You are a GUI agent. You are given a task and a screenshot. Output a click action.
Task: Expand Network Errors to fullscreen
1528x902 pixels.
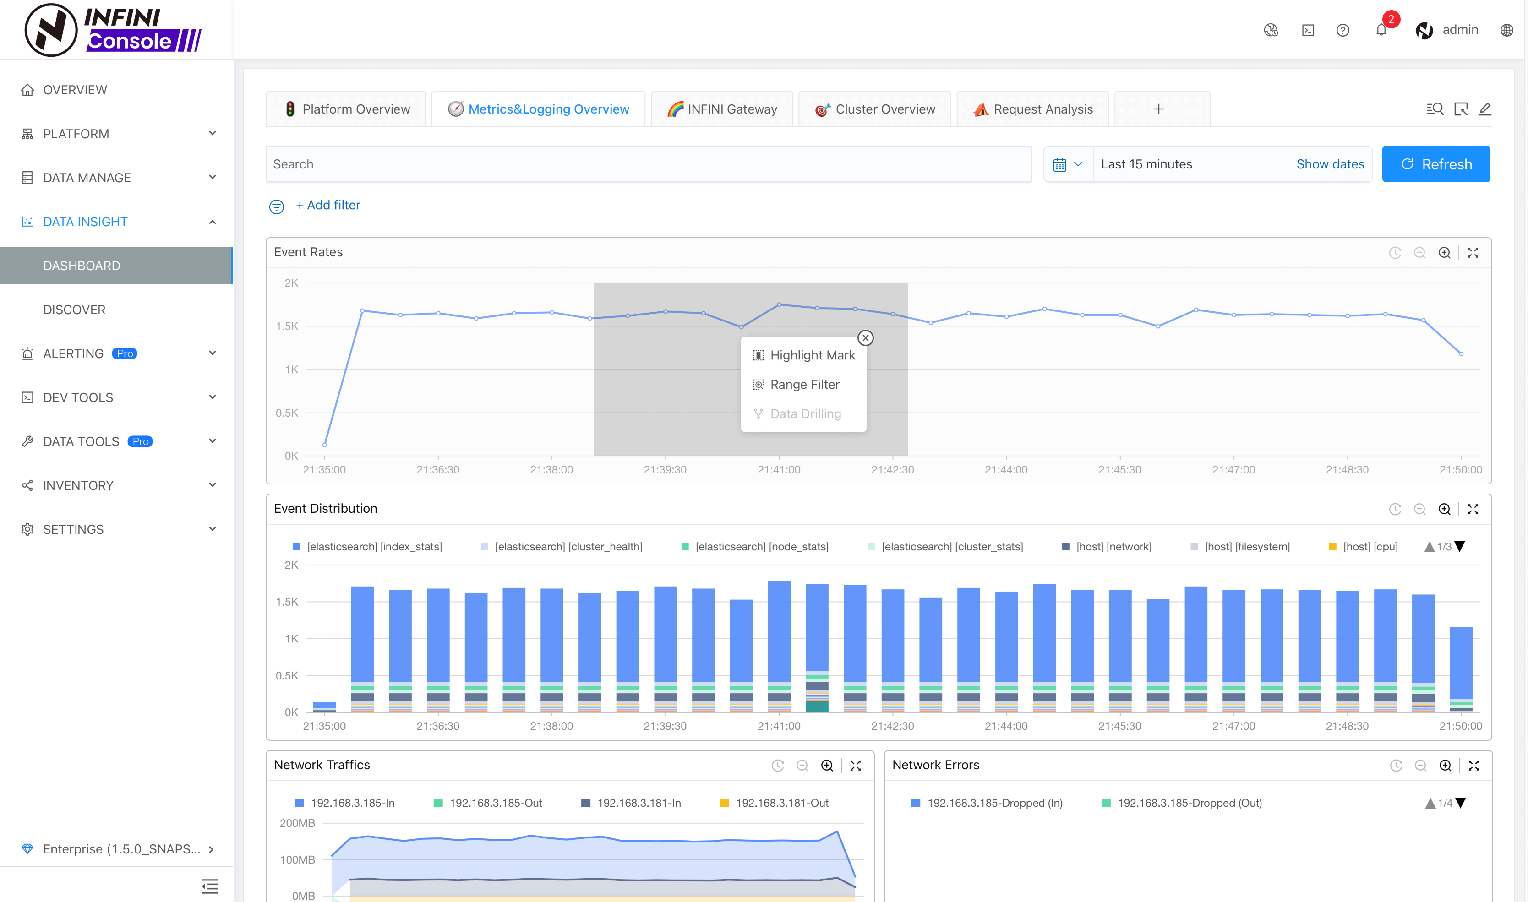click(1474, 765)
